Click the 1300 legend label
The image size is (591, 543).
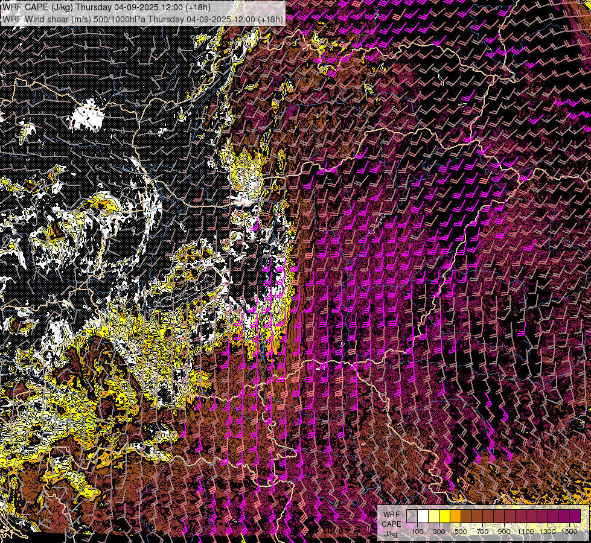coord(548,532)
